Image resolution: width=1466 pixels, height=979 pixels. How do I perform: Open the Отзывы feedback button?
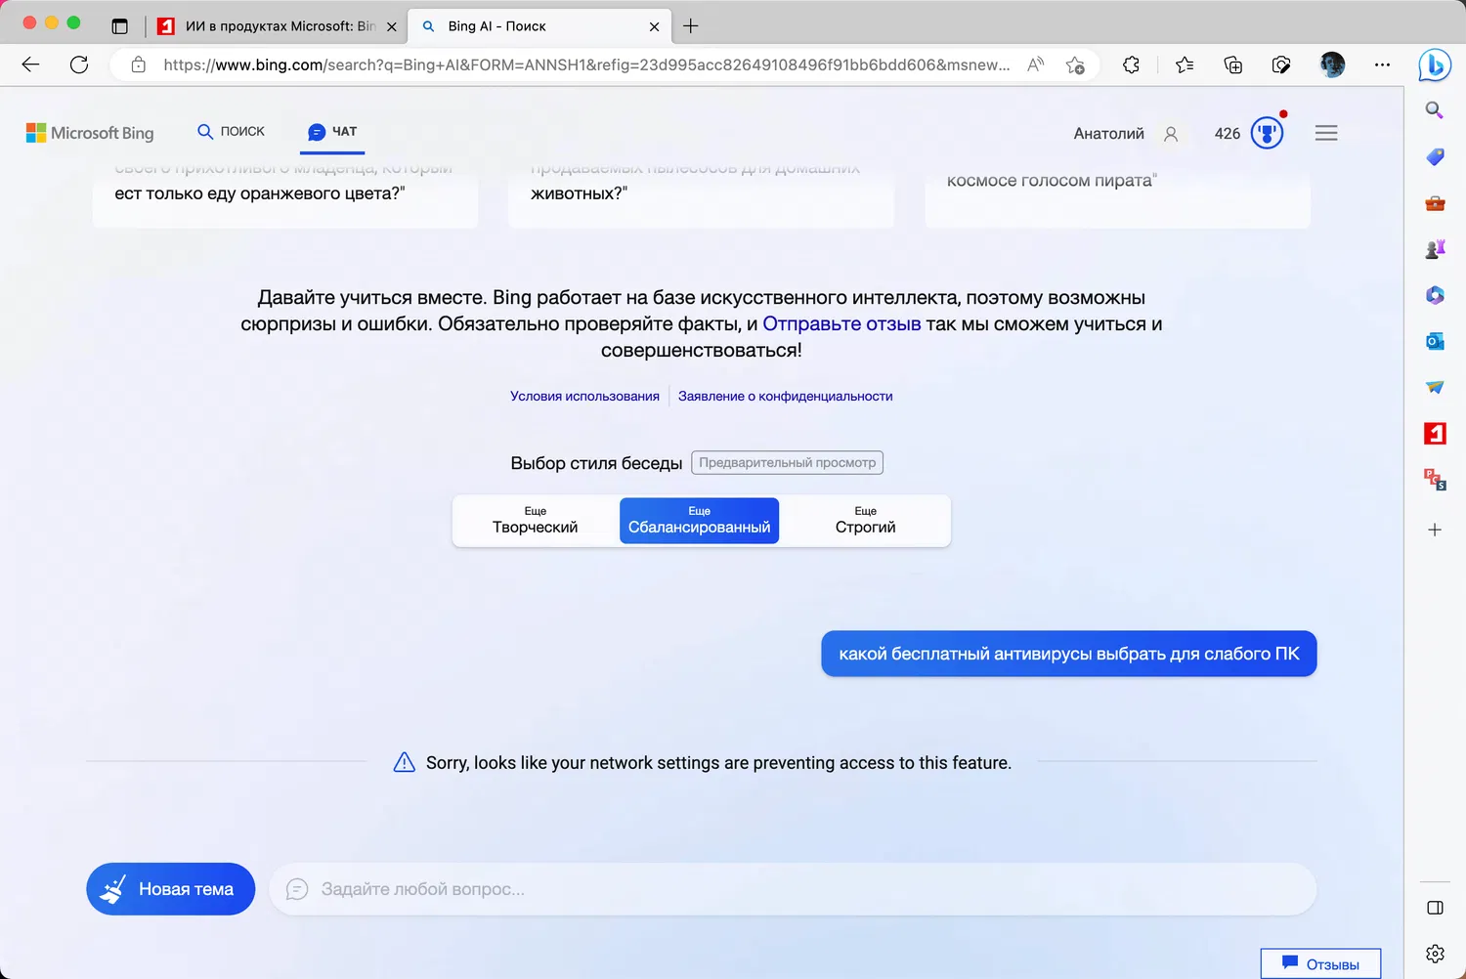click(x=1320, y=963)
